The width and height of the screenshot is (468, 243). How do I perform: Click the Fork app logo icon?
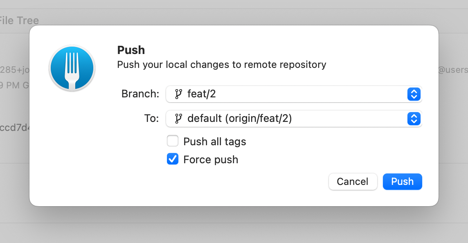pos(72,68)
